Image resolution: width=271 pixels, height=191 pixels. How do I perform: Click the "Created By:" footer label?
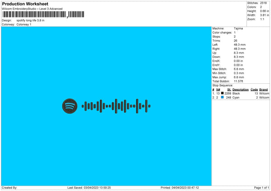pyautogui.click(x=9, y=188)
